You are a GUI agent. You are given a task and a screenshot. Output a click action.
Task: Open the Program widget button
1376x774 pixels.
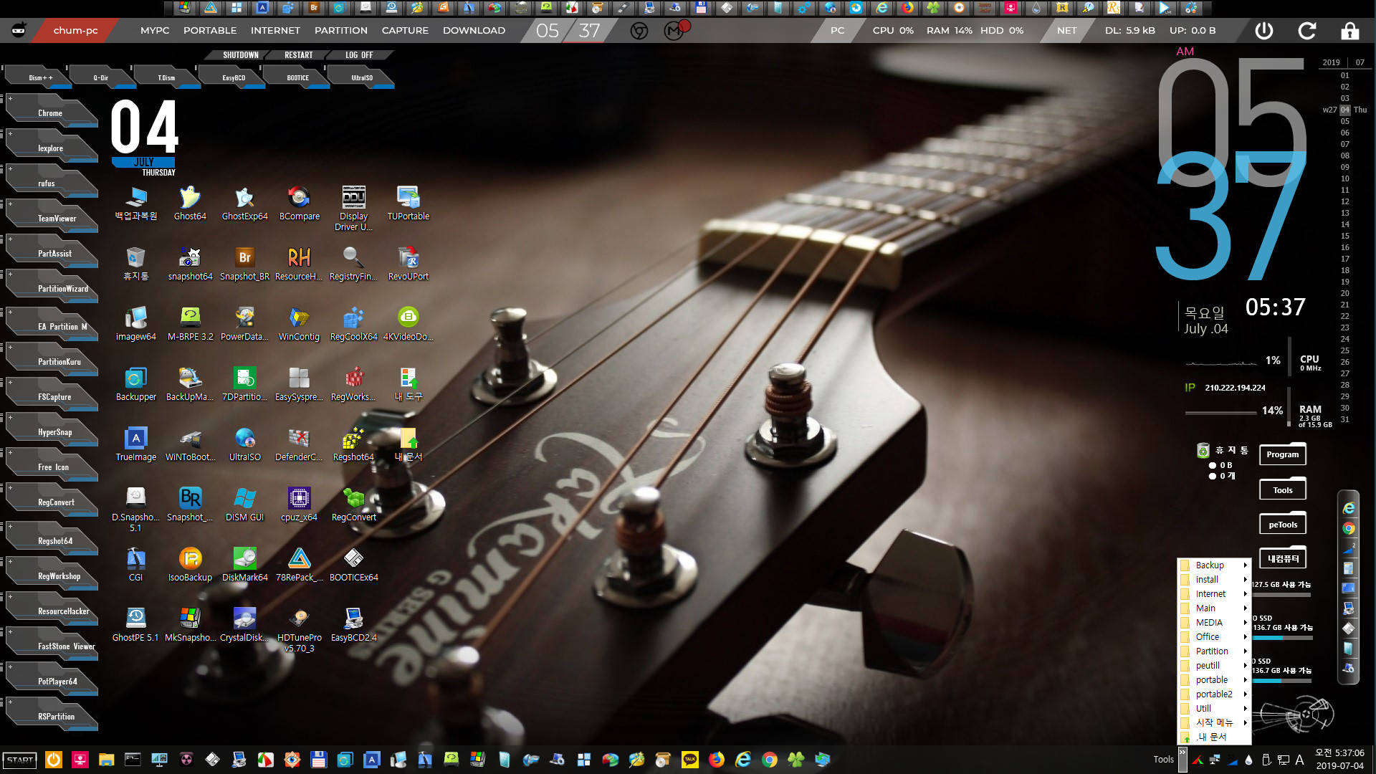1282,454
